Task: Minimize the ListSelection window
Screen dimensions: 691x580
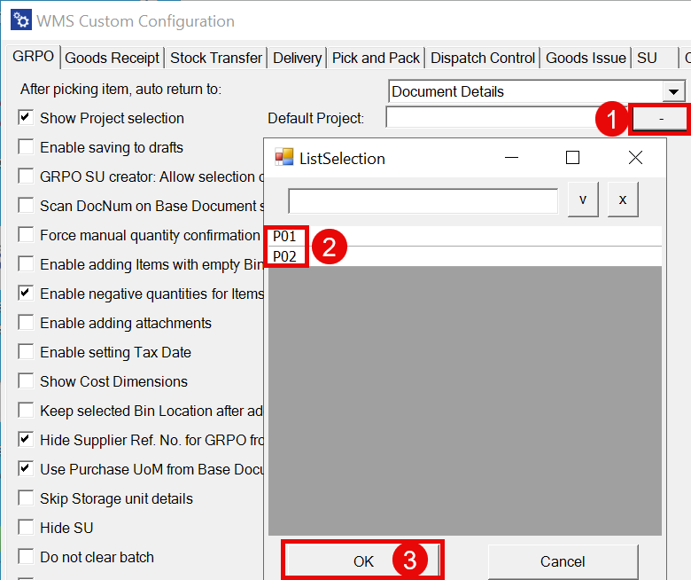Action: tap(511, 158)
